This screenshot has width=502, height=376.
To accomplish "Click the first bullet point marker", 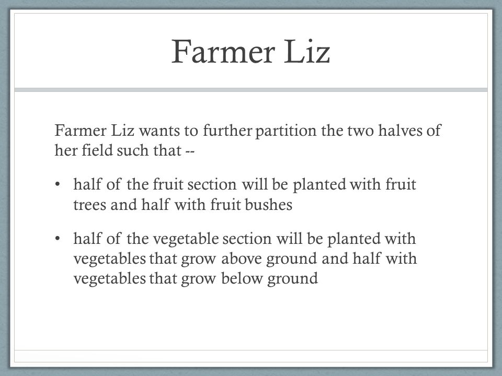I will [x=58, y=184].
